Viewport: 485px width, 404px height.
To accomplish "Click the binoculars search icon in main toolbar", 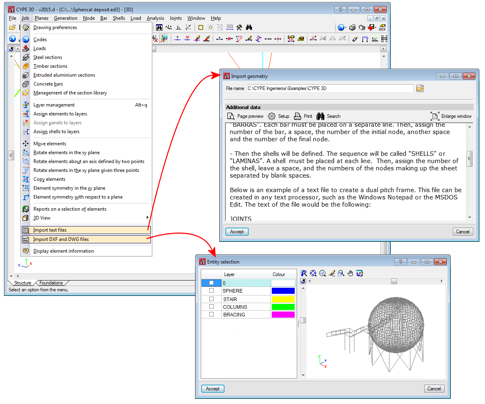I will 249,27.
